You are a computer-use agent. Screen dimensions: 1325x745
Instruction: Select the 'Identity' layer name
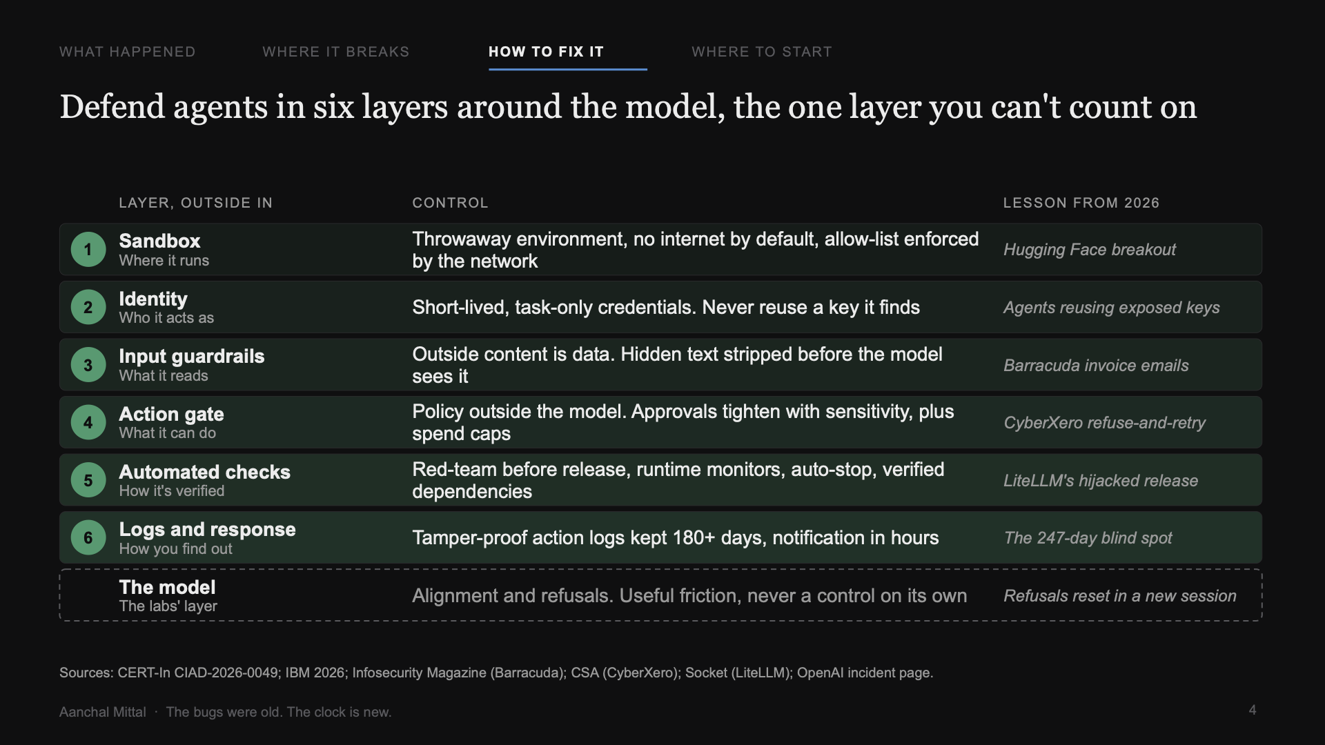coord(153,299)
